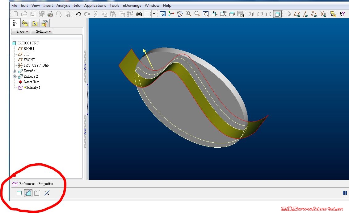Image resolution: width=349 pixels, height=213 pixels.
Task: Open selection box dropdown arrow
Action: (x=154, y=14)
